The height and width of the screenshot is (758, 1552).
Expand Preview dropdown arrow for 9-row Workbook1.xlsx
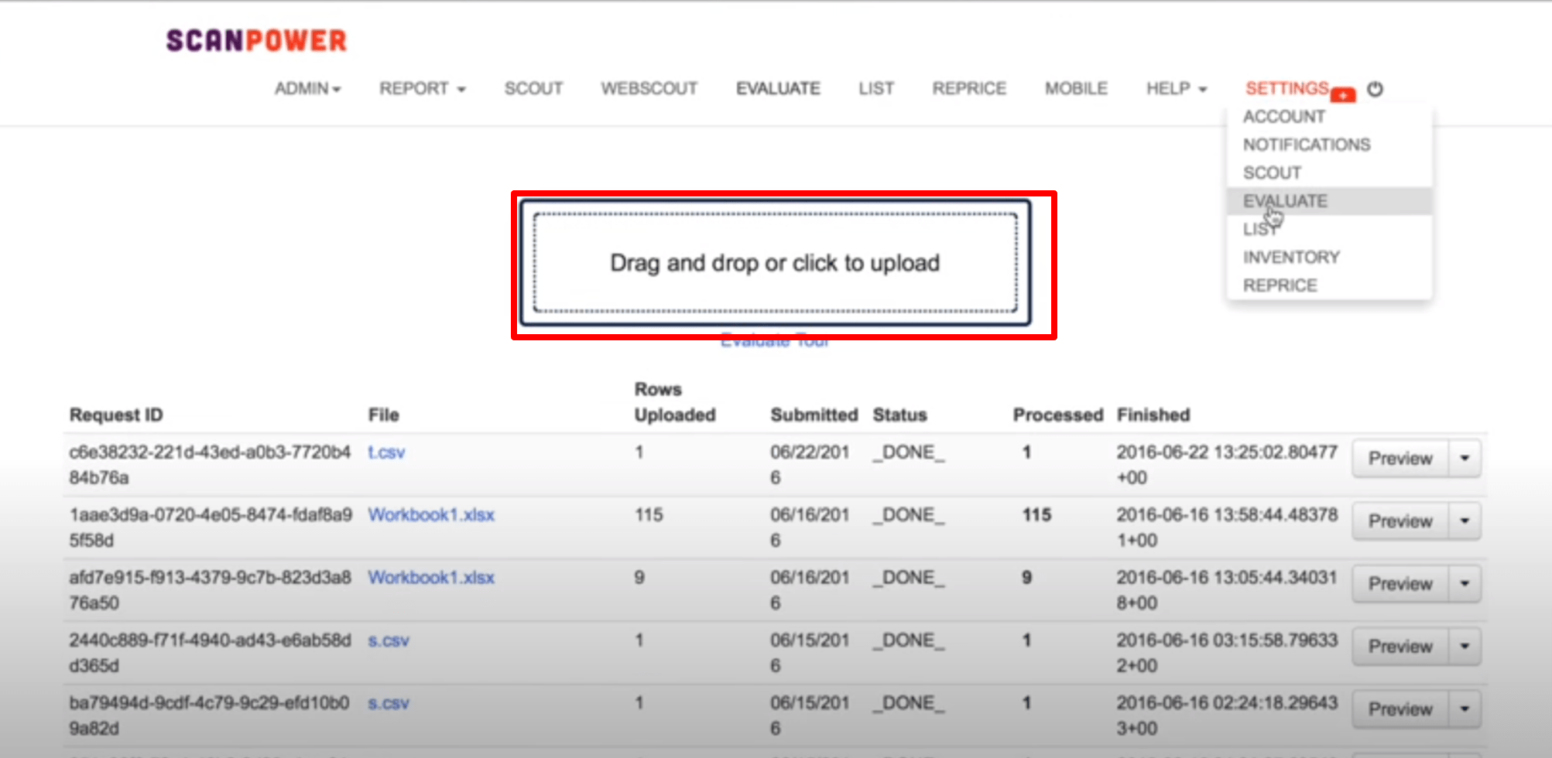point(1465,584)
